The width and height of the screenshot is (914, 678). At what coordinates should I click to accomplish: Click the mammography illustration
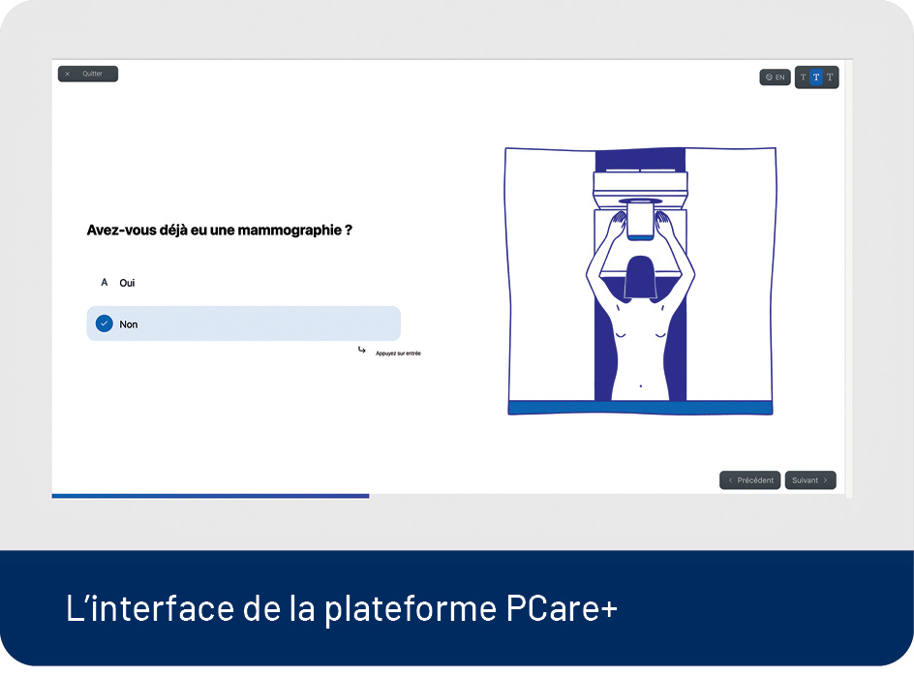point(640,281)
